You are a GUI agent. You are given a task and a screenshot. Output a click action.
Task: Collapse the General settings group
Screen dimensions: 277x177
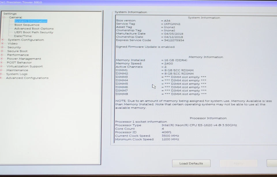3,17
